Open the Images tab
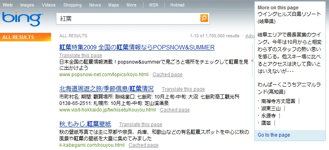 tap(27, 5)
